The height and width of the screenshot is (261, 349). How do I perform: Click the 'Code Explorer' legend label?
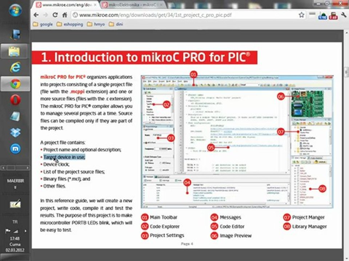pos(165,227)
